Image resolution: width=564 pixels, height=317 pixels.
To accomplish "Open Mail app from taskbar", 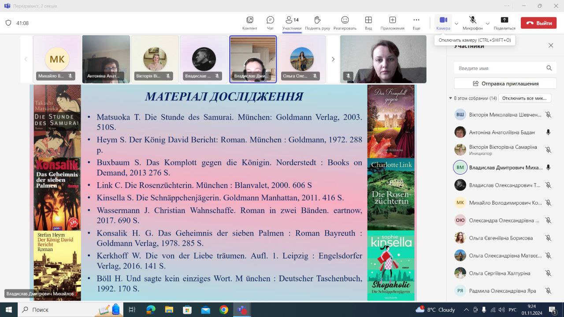I will click(206, 310).
